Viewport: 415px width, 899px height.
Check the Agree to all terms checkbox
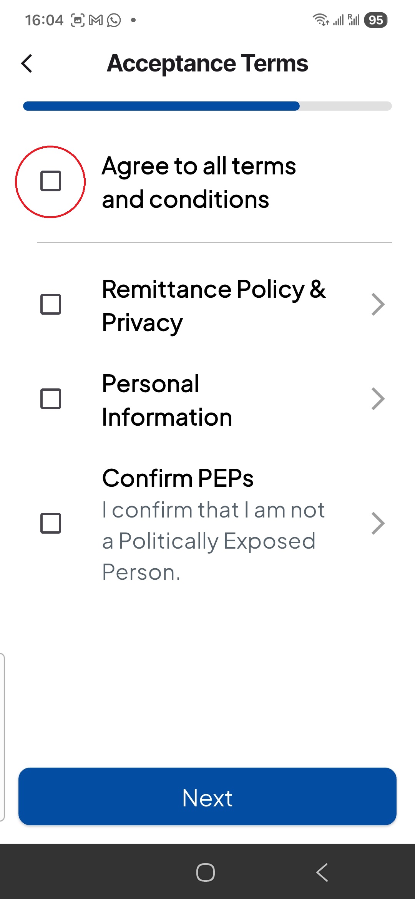pyautogui.click(x=51, y=181)
